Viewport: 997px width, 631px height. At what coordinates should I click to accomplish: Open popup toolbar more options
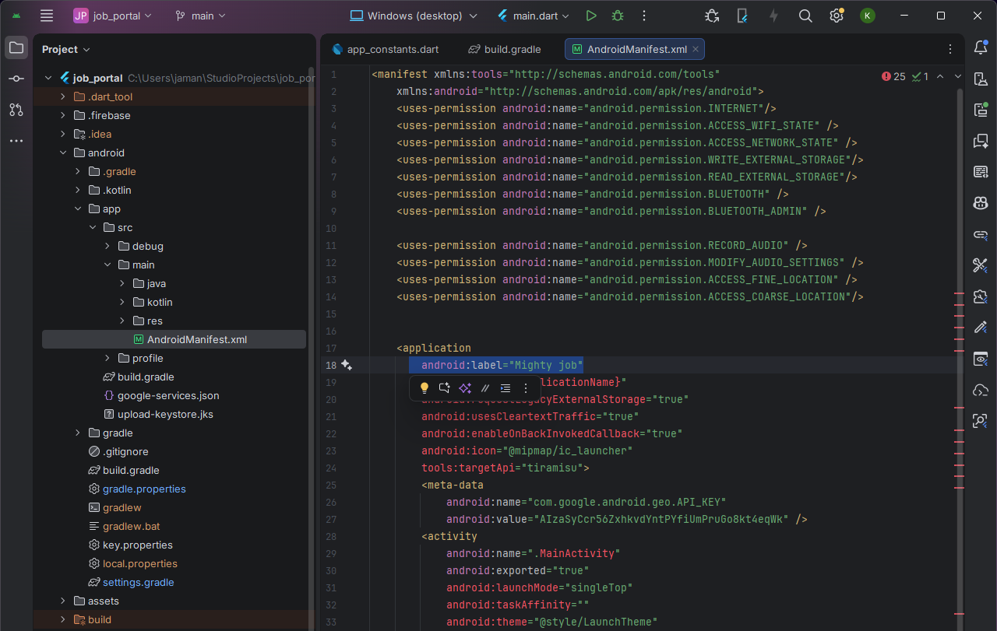point(526,387)
